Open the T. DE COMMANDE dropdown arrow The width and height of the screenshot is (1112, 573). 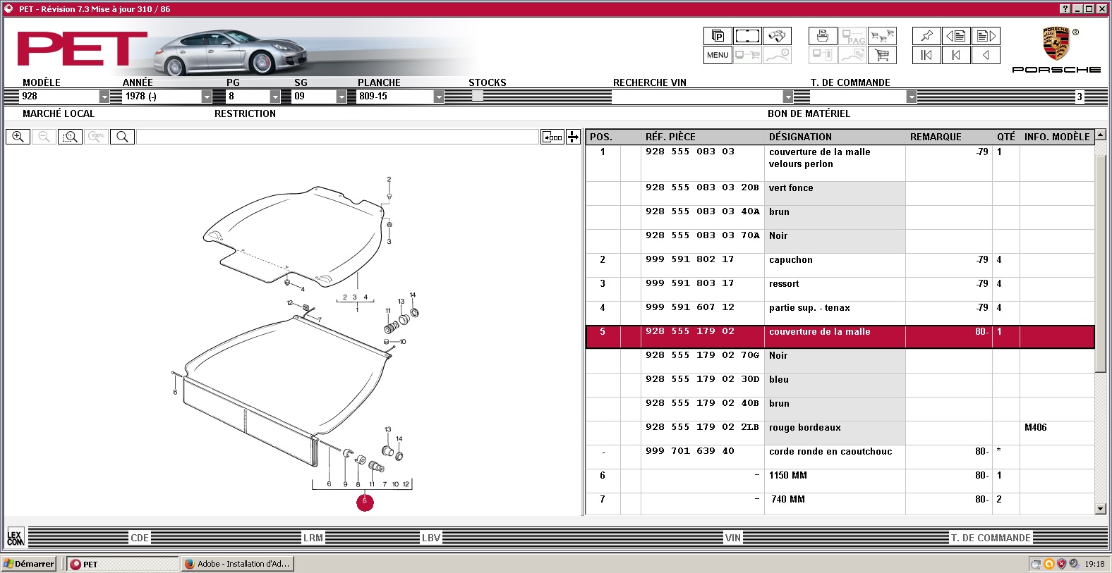[x=912, y=97]
